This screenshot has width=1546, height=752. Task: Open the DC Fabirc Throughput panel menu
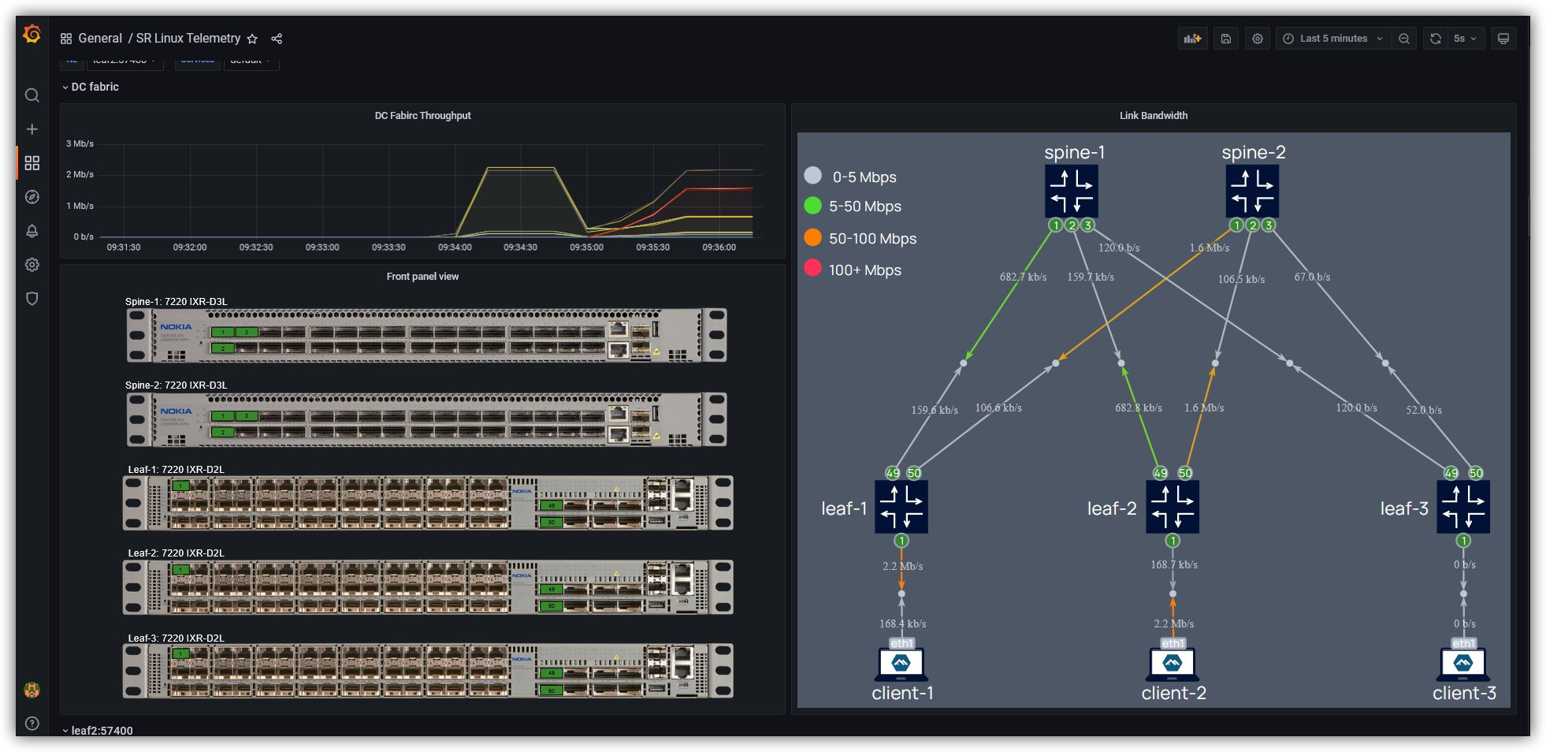pos(422,116)
